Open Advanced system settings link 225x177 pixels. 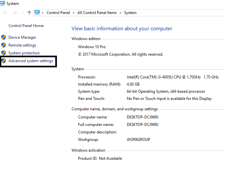click(x=31, y=61)
